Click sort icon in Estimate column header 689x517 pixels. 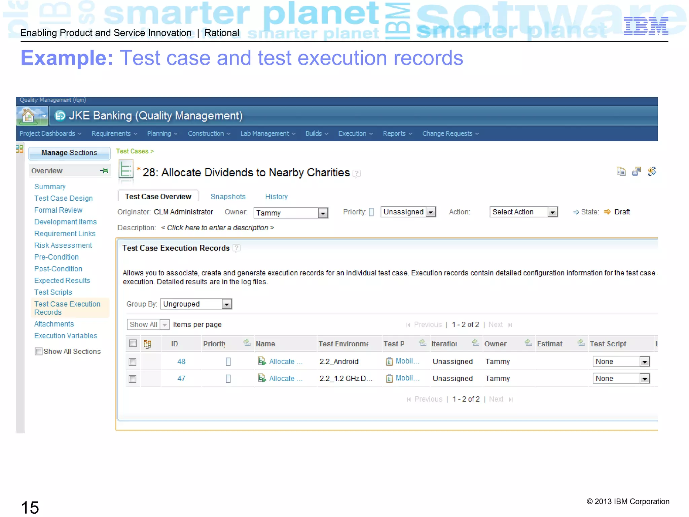click(x=581, y=343)
